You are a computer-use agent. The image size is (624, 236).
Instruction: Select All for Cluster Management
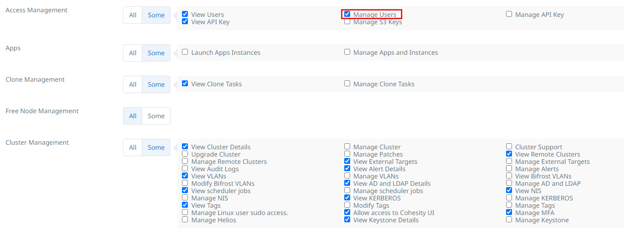point(133,147)
